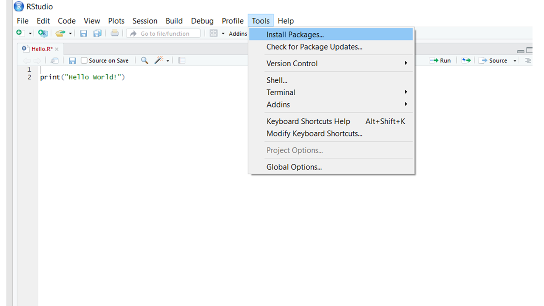
Task: Select Modify Keyboard Shortcuts...
Action: coord(331,133)
